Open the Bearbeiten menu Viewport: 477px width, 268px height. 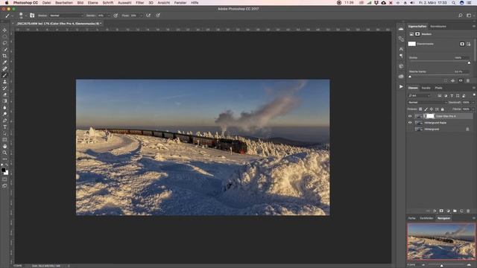[x=64, y=3]
